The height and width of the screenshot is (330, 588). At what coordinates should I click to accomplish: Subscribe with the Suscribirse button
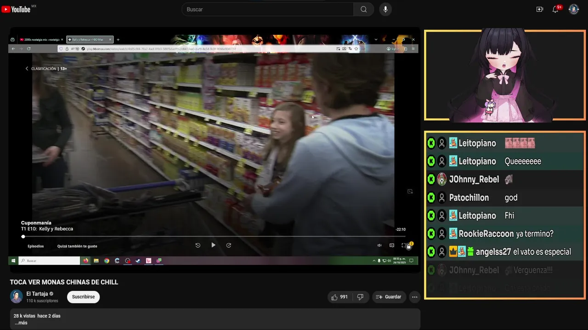(83, 297)
